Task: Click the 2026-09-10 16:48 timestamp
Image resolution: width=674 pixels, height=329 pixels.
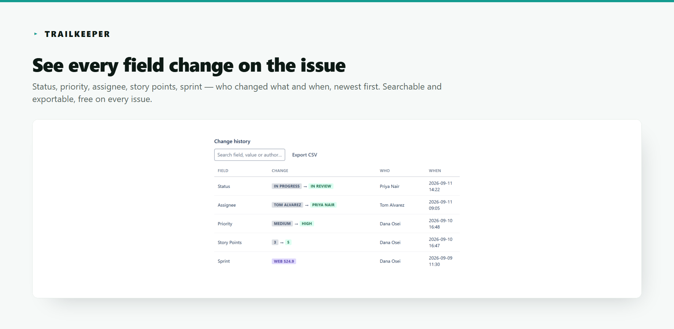Action: 441,224
